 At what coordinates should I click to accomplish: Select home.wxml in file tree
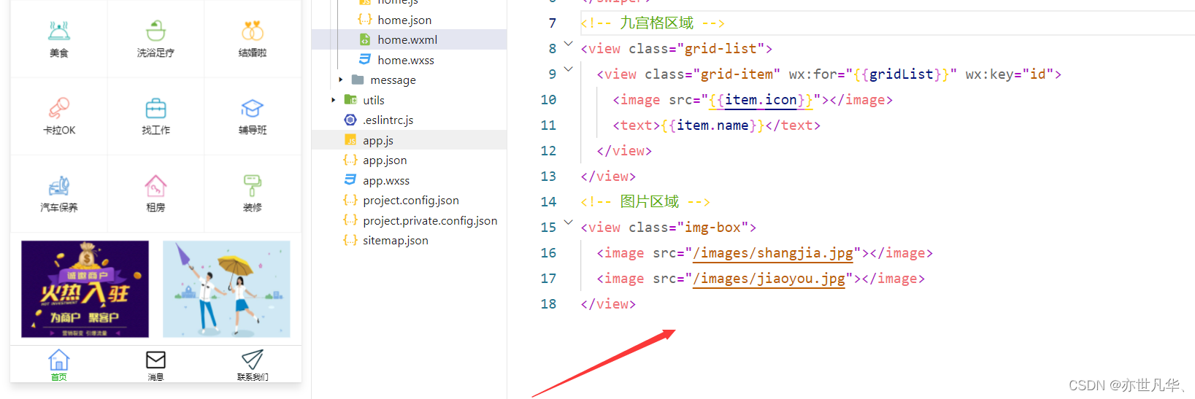(x=407, y=39)
